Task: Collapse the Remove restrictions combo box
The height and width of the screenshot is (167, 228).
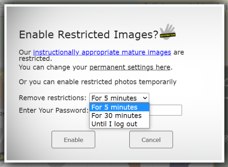Action: (x=119, y=98)
